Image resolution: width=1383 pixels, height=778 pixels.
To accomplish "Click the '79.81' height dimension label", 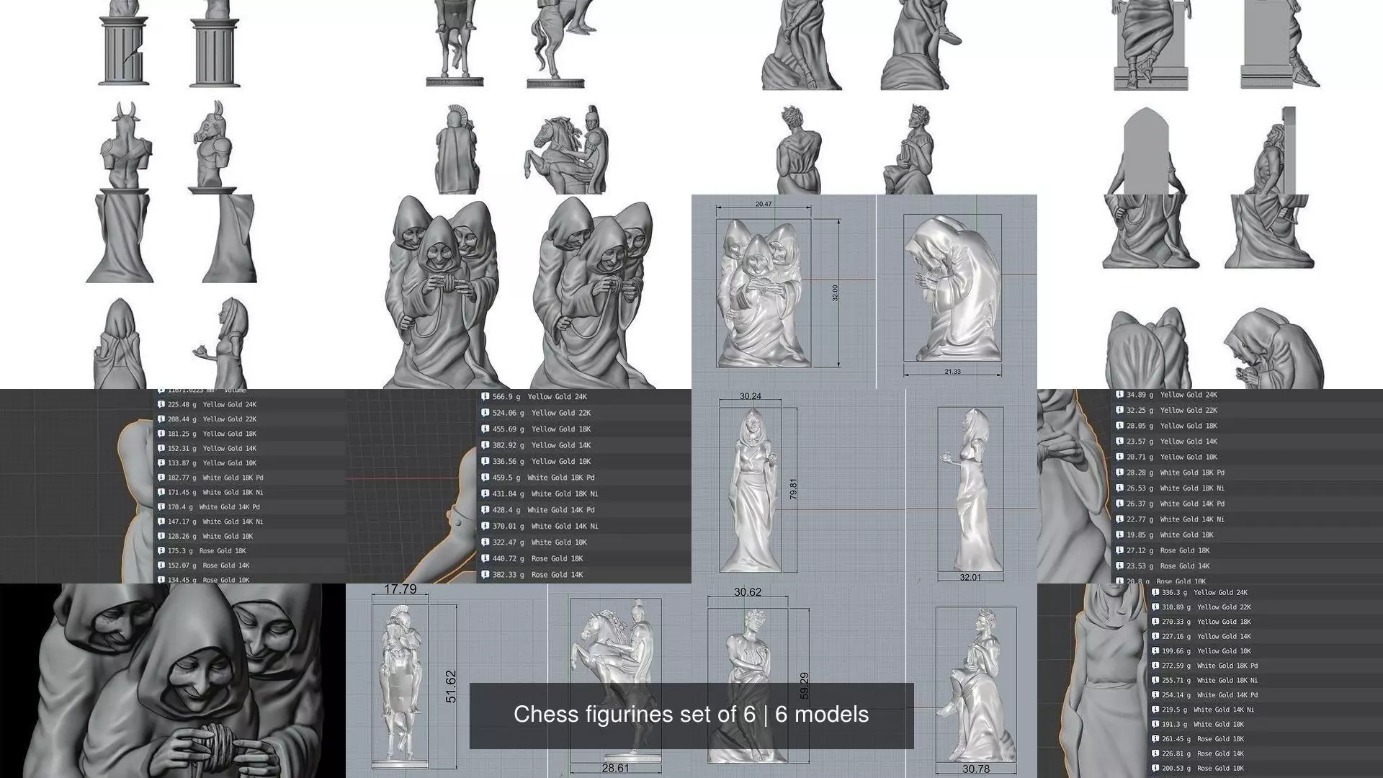I will pos(793,490).
